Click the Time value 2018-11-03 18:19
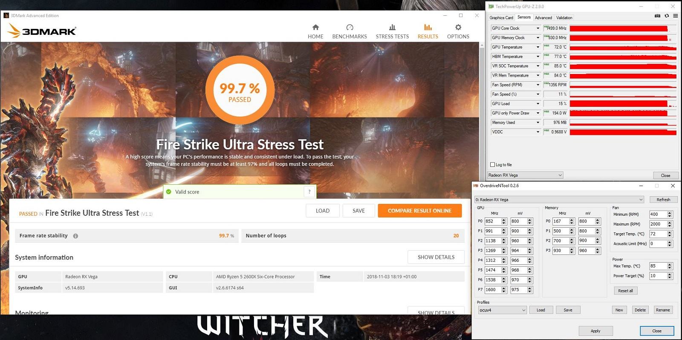682x340 pixels. [392, 277]
